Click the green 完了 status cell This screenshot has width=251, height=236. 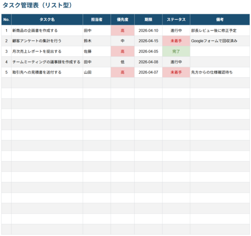pyautogui.click(x=176, y=51)
